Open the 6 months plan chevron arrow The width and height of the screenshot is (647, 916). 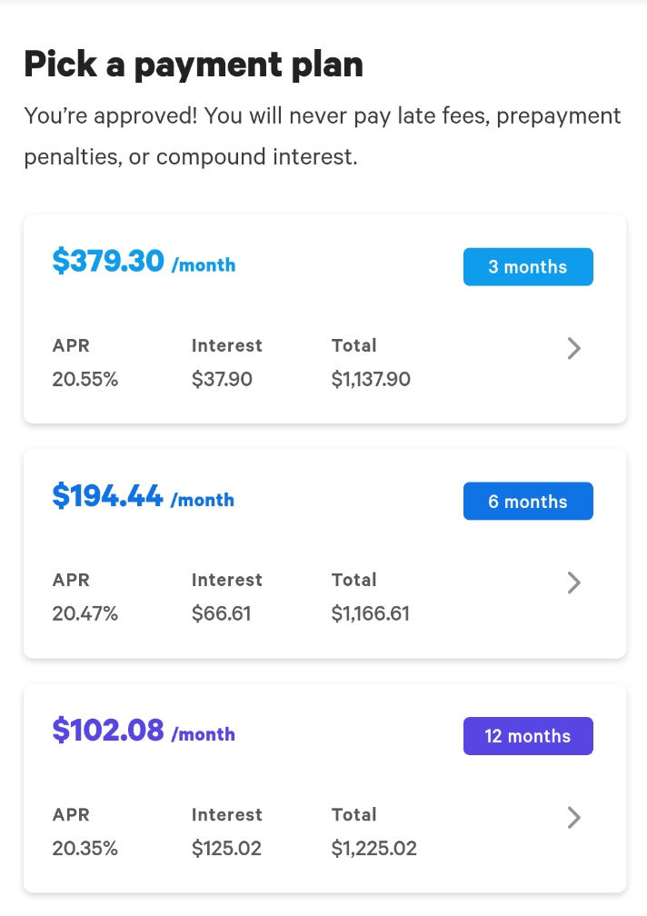click(x=573, y=582)
